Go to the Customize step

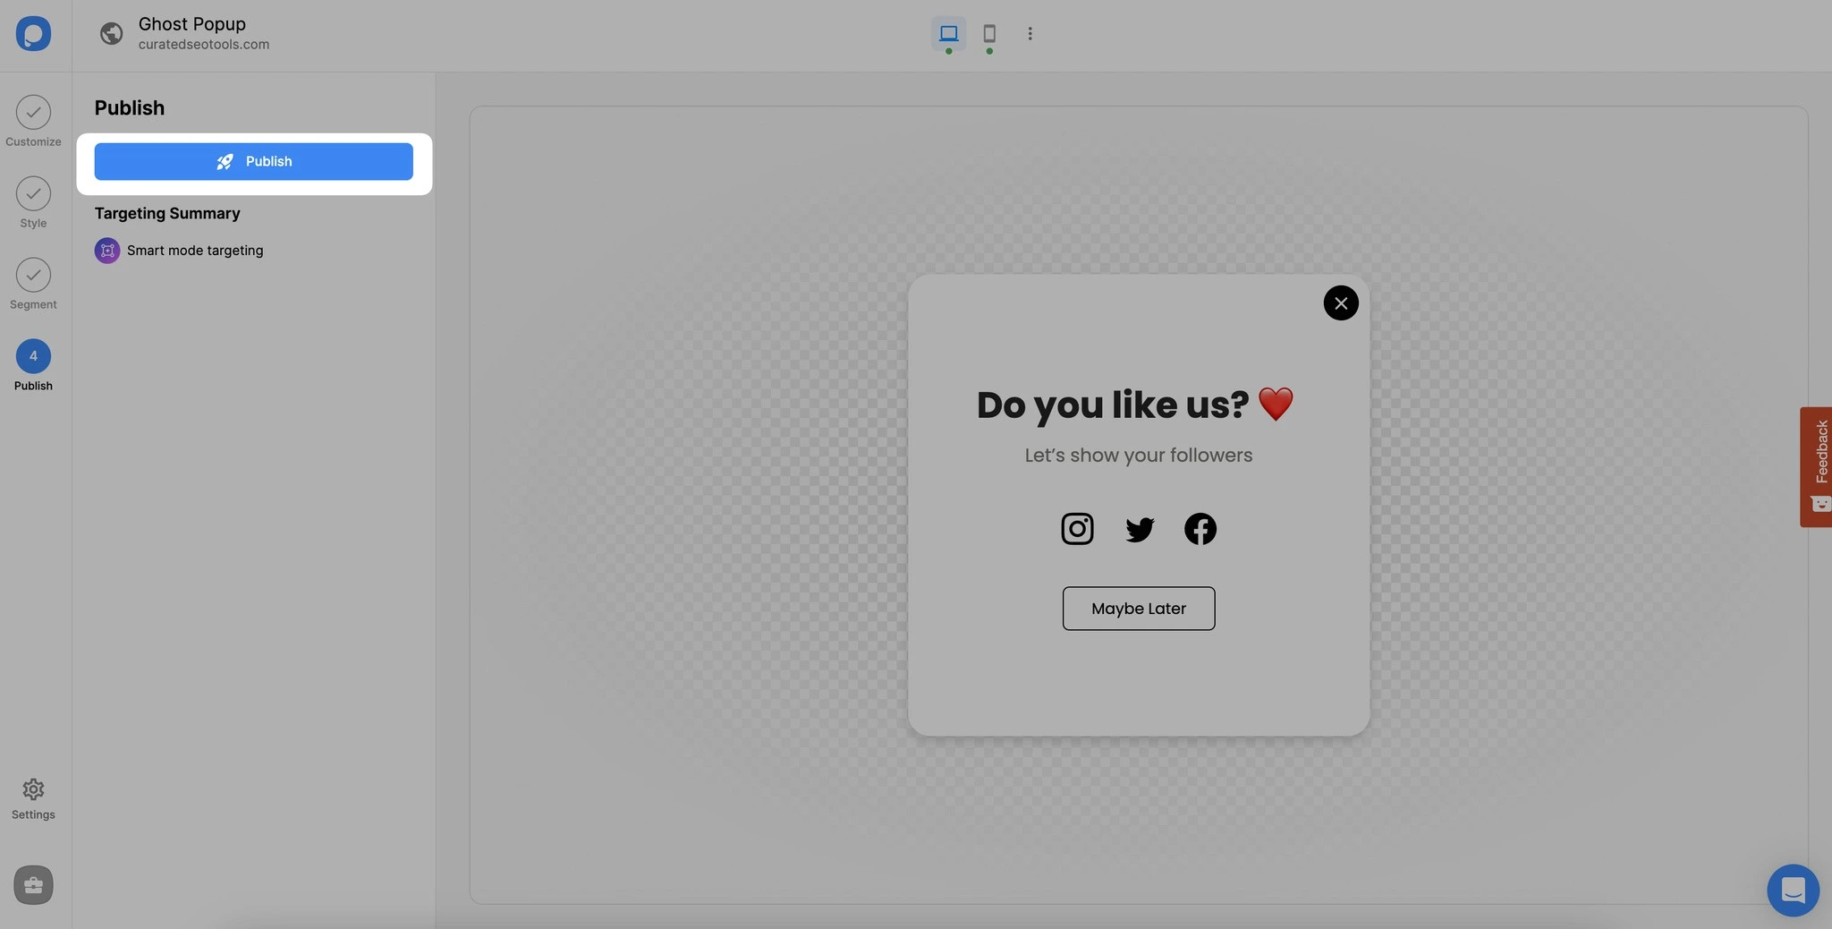[x=33, y=122]
